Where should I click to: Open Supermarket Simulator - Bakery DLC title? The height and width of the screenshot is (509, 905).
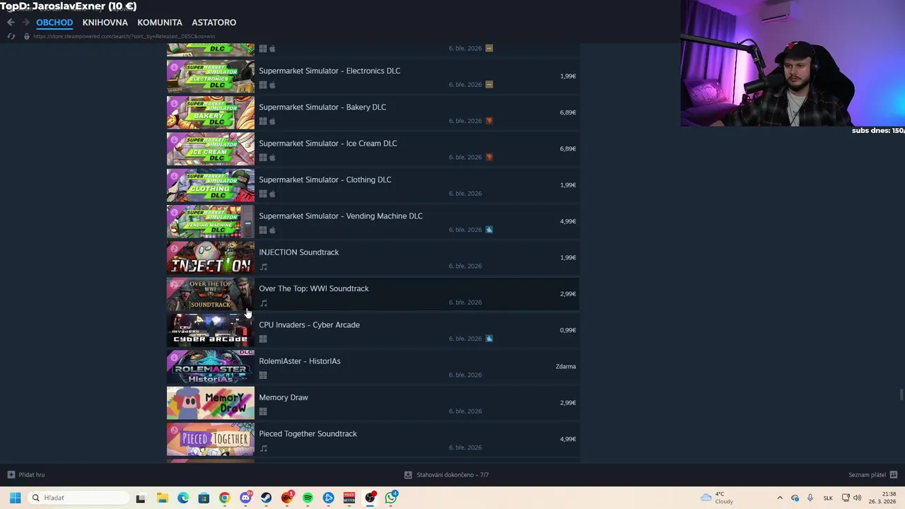(x=322, y=107)
